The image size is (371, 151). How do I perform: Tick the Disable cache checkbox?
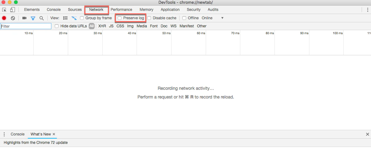tap(149, 18)
